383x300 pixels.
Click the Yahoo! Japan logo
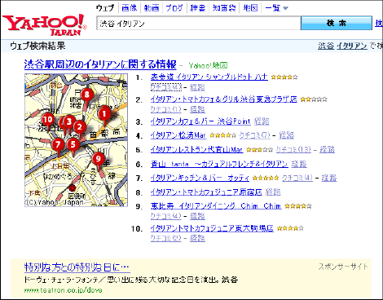point(45,25)
